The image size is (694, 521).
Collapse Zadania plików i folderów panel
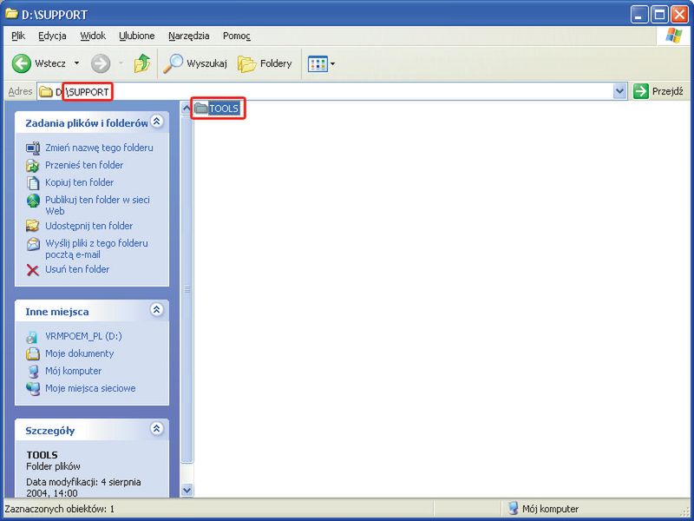pyautogui.click(x=157, y=122)
